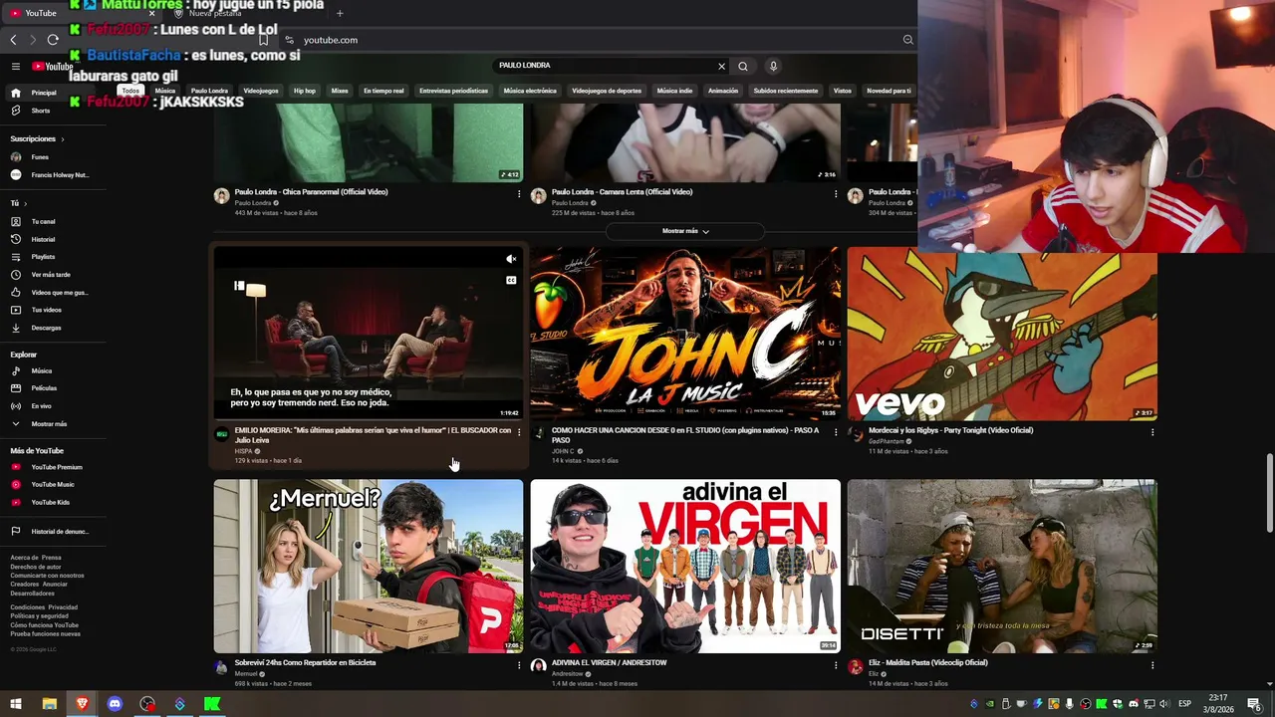Select the Subidos recientemente chip
This screenshot has width=1275, height=717.
pyautogui.click(x=786, y=91)
